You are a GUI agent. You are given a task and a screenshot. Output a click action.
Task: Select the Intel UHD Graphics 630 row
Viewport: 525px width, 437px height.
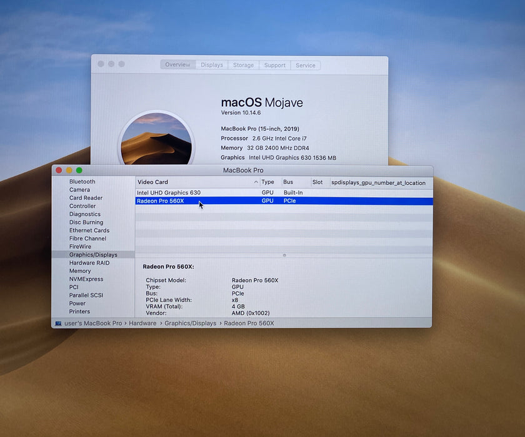(x=284, y=192)
